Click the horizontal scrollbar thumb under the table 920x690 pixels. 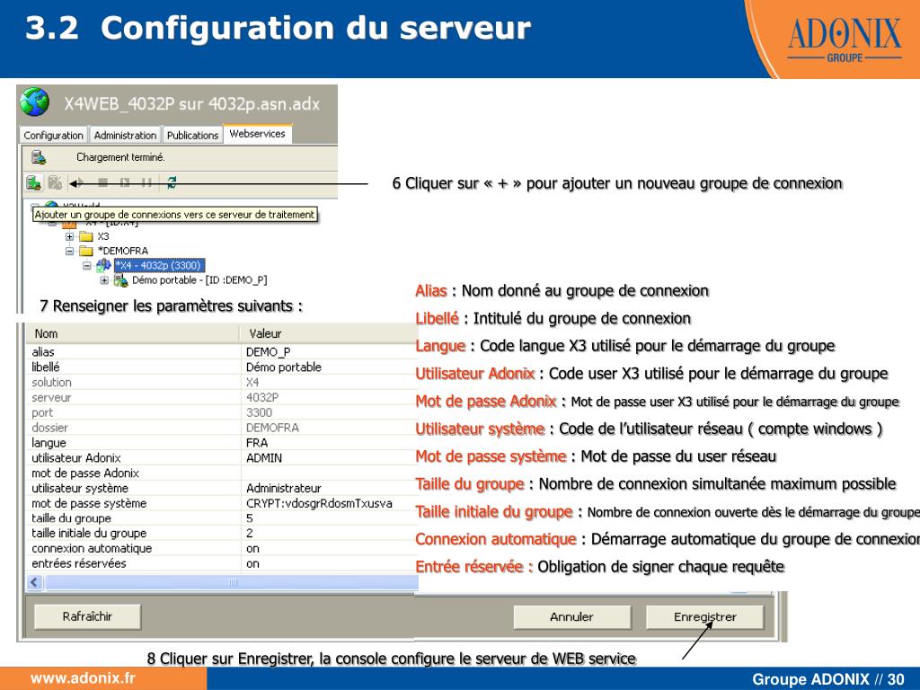click(x=232, y=582)
